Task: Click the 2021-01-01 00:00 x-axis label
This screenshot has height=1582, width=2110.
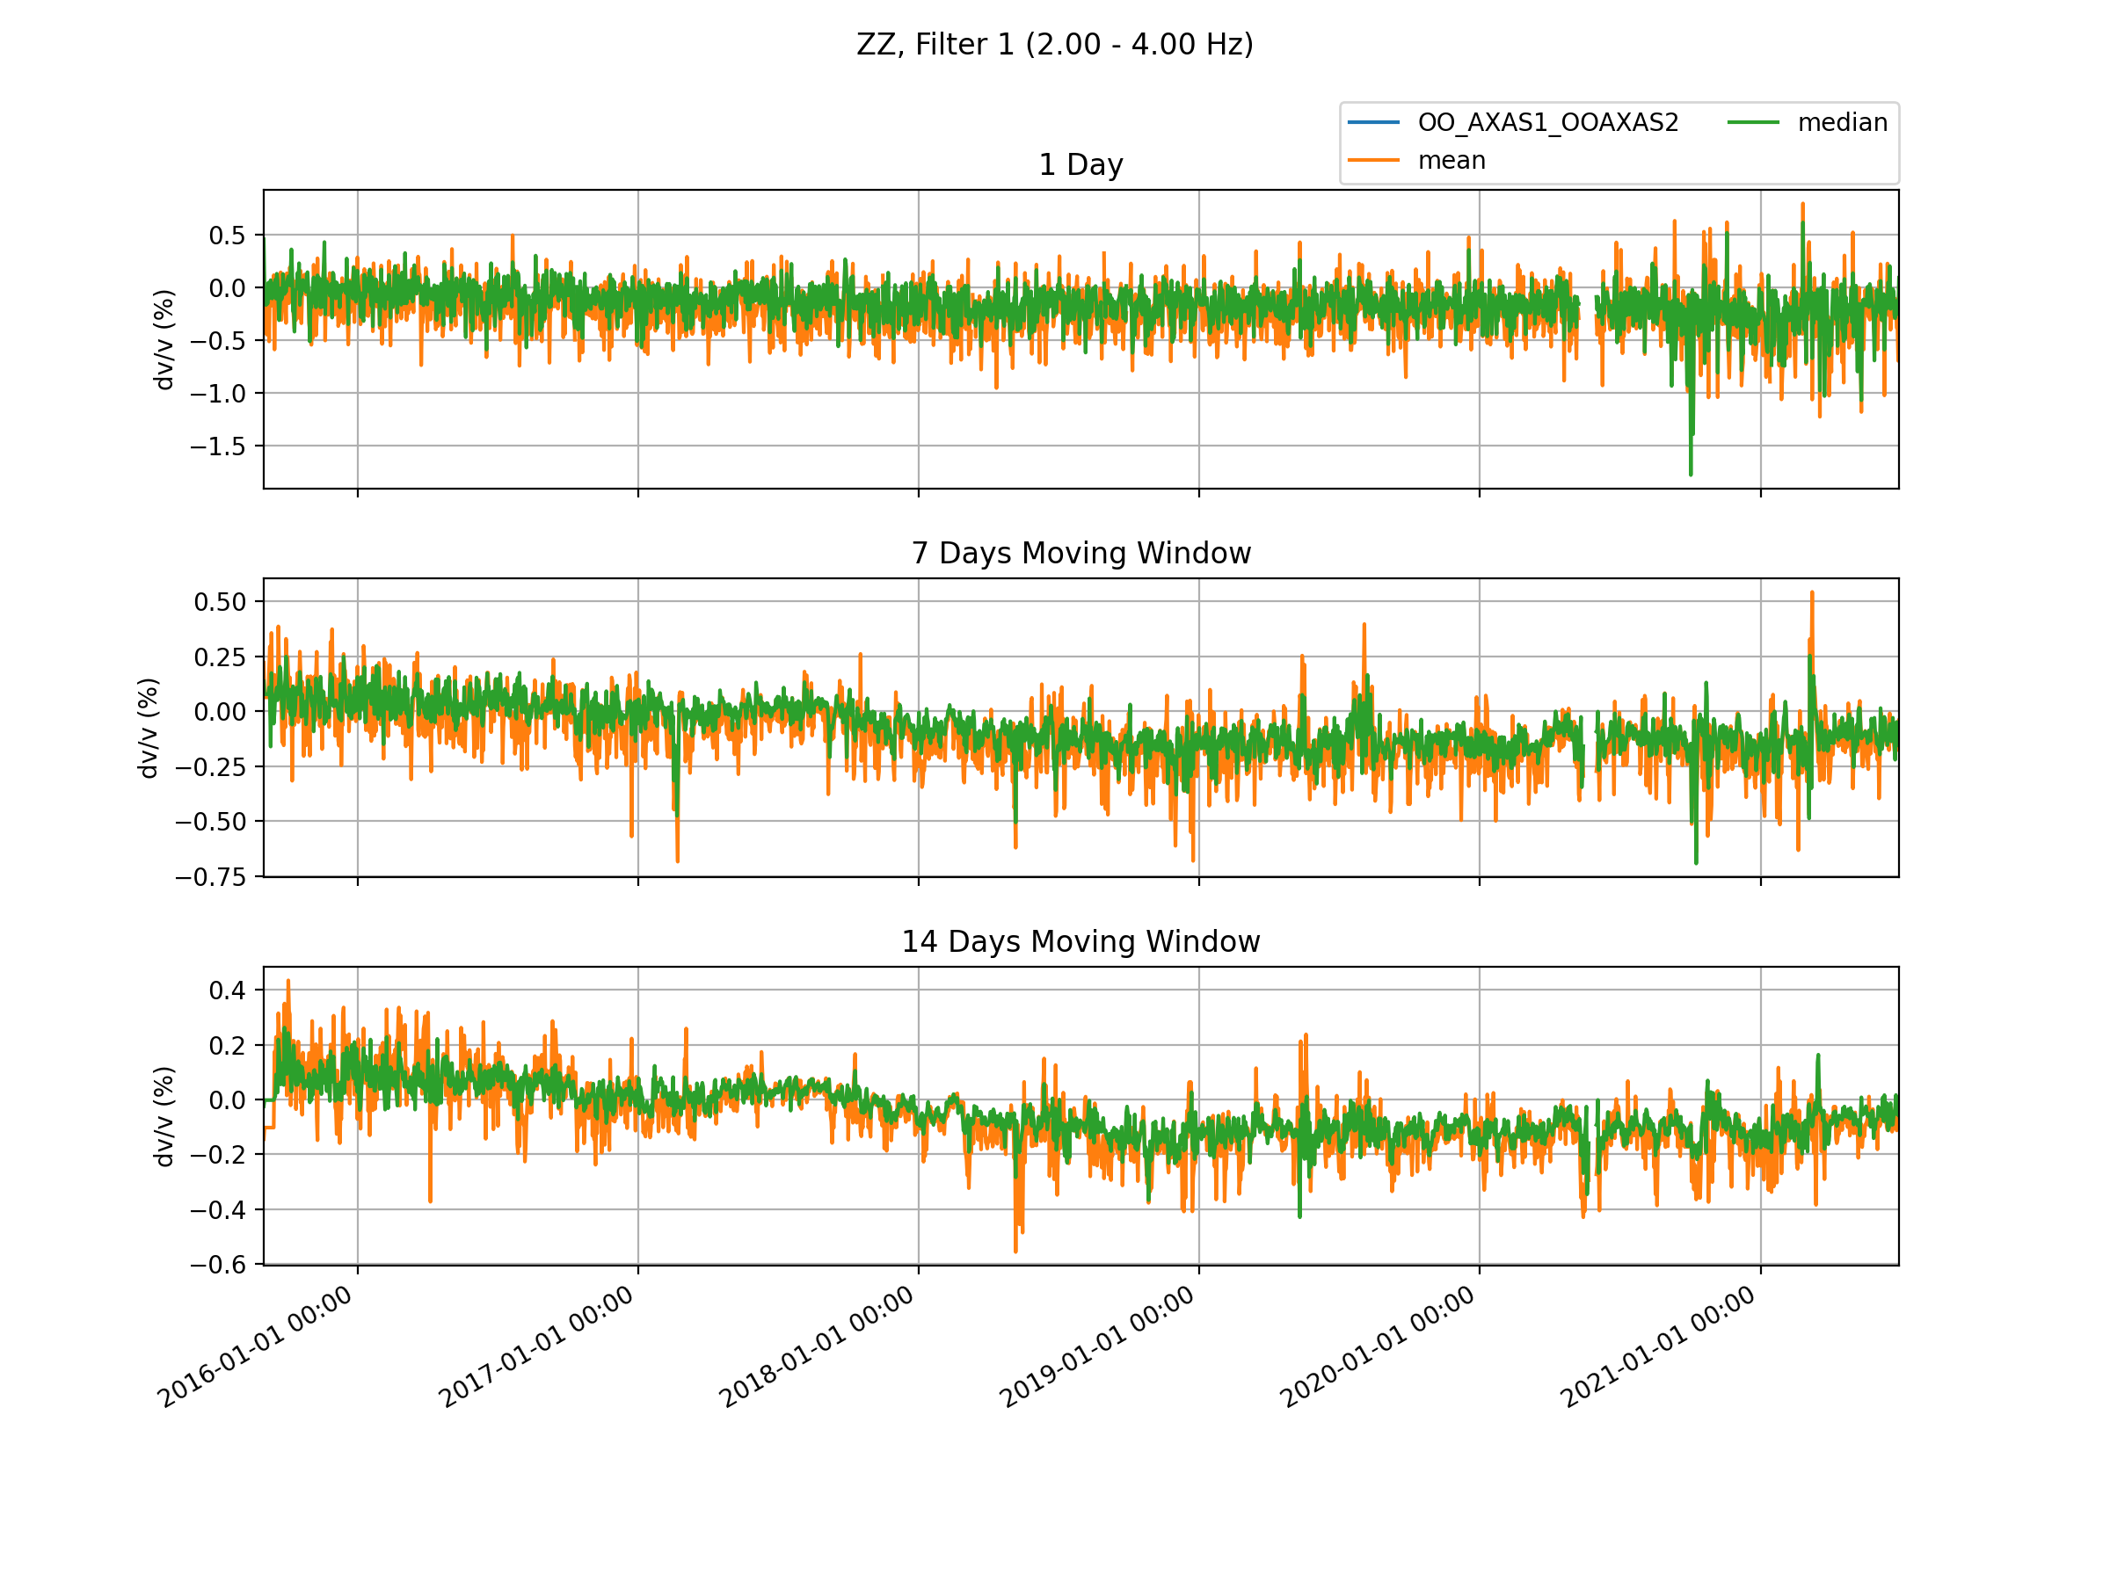Action: 1659,1346
